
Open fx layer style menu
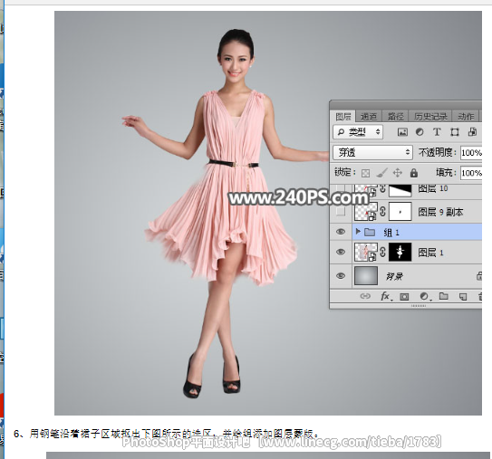[x=386, y=296]
